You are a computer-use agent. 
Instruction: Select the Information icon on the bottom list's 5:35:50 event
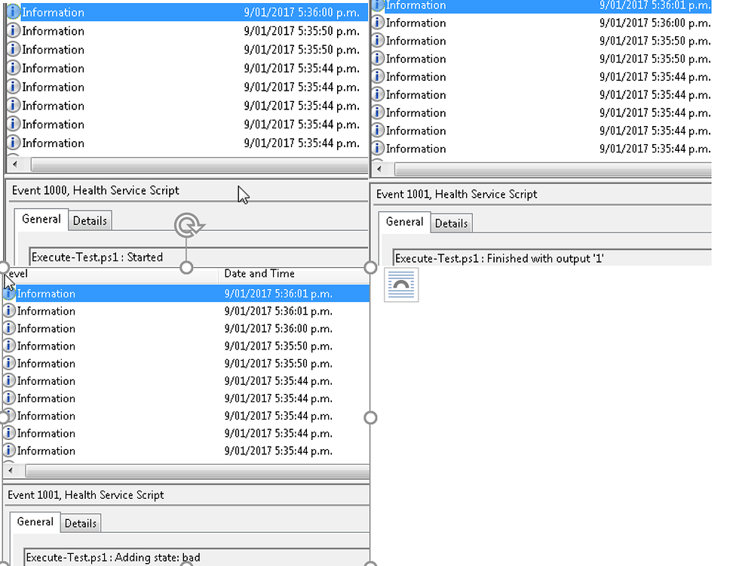(x=9, y=346)
